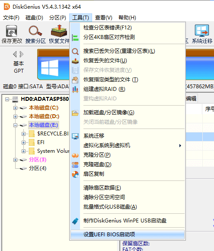The width and height of the screenshot is (214, 251).
Task: Collapse the 本地磁盘(E:) tree node
Action: tap(15, 125)
